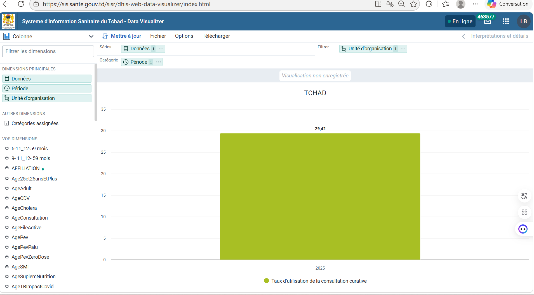Image resolution: width=534 pixels, height=295 pixels.
Task: Open browser extensions puzzle icon
Action: (x=429, y=4)
